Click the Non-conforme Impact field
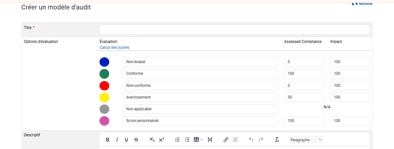Screen dimensions: 394x149 click(x=350, y=86)
